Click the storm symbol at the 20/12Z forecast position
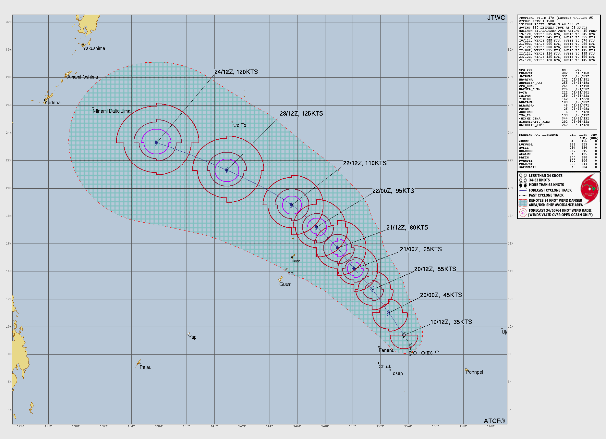The height and width of the screenshot is (439, 606). coord(372,289)
